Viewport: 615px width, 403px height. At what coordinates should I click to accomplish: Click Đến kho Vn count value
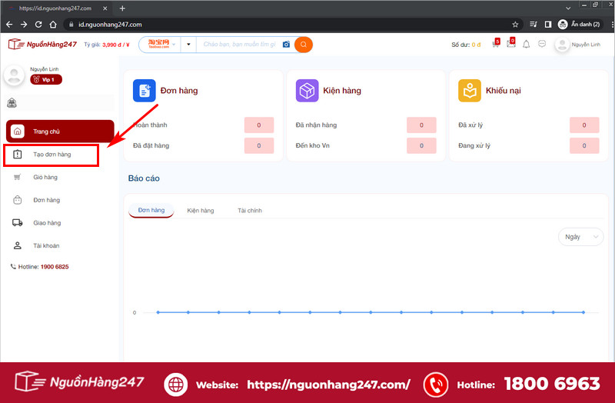click(x=421, y=145)
